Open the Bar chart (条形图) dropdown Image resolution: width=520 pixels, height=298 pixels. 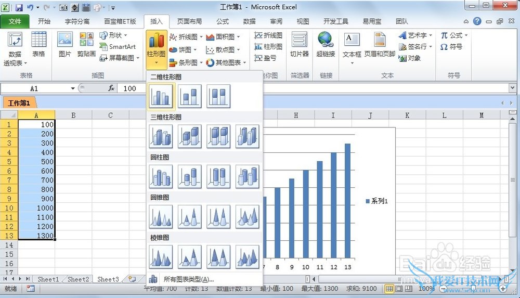[x=186, y=63]
